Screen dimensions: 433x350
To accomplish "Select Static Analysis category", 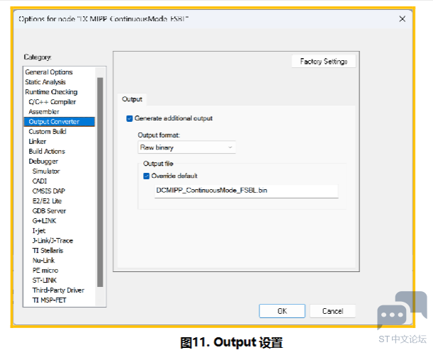I will 45,82.
